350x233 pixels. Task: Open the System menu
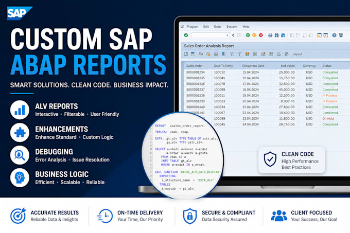232,27
